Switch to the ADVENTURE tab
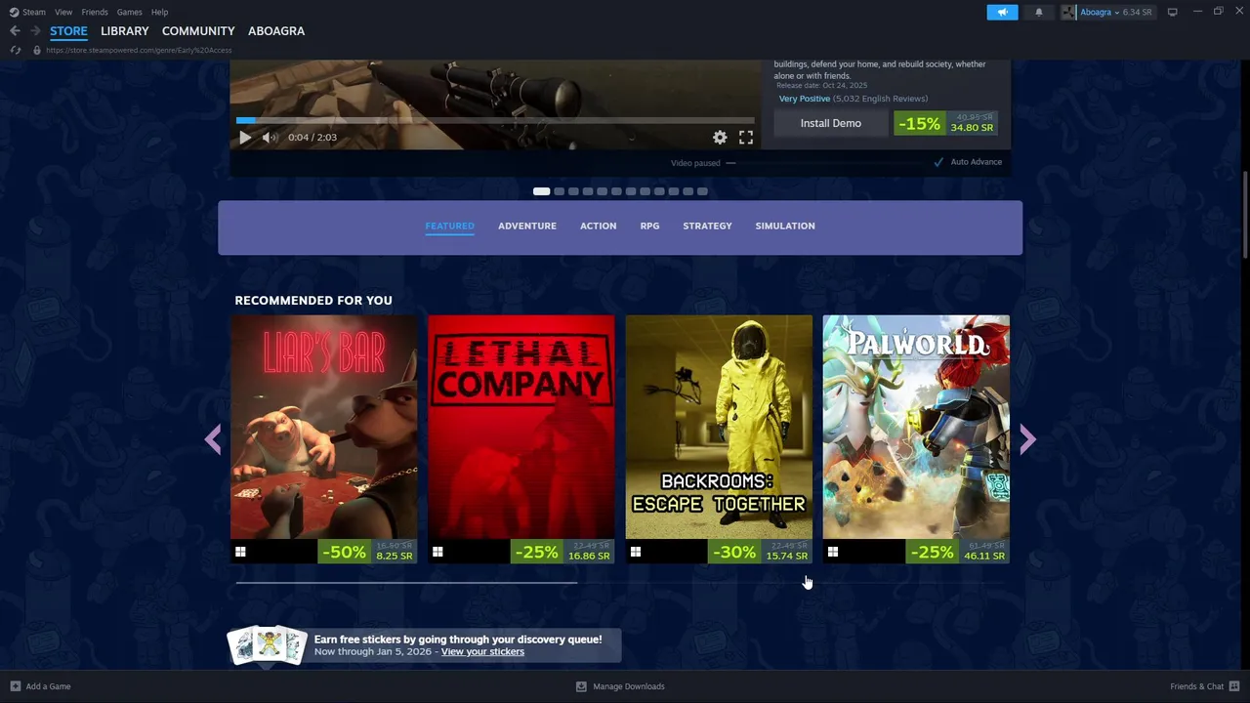 pos(527,226)
